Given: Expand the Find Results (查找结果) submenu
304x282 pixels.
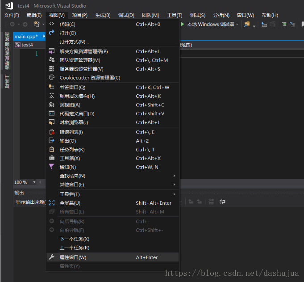Looking at the screenshot, I should (x=174, y=176).
